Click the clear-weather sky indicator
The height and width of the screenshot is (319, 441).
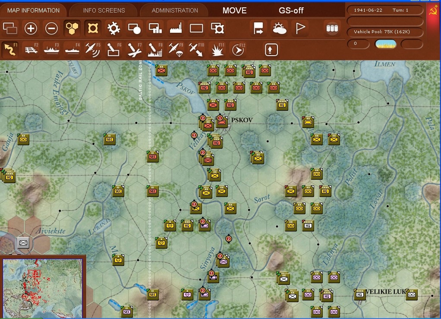[x=386, y=44]
